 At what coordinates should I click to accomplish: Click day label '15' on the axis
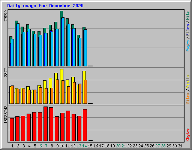pos(90,146)
